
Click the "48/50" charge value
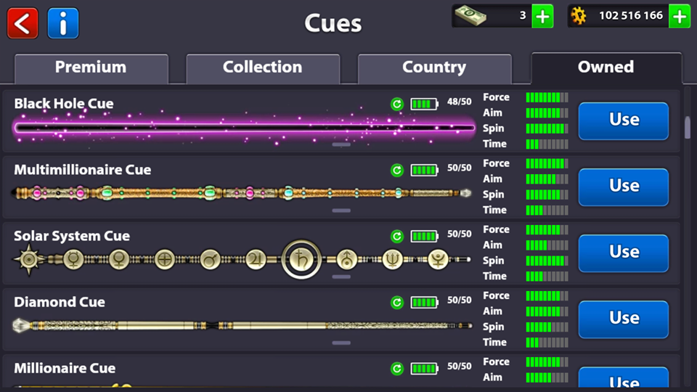click(459, 102)
